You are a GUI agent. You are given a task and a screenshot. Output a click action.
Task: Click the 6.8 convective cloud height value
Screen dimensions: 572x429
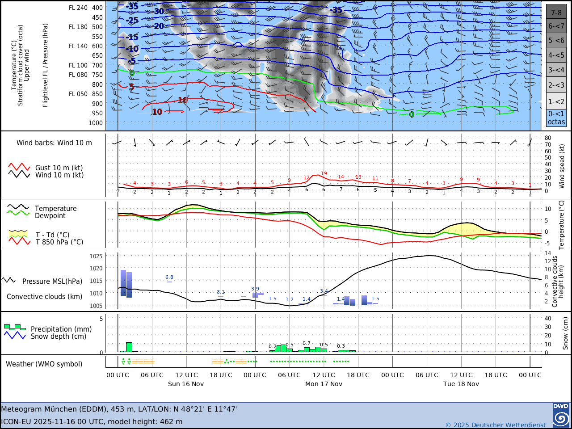169,278
